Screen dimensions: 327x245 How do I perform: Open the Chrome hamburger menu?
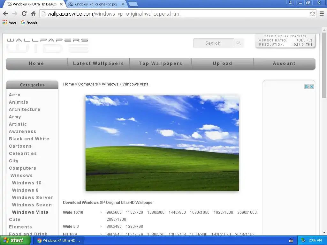tap(322, 14)
